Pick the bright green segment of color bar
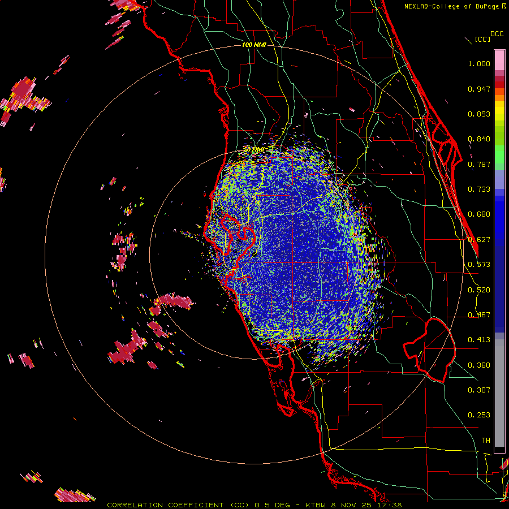 pos(499,154)
